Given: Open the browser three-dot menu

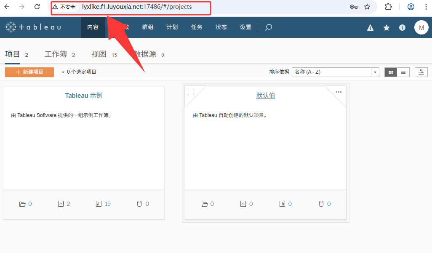Looking at the screenshot, I should (426, 7).
